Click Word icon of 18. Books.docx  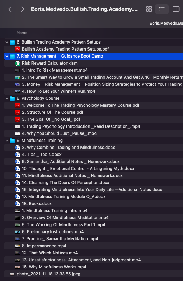pyautogui.click(x=17, y=204)
